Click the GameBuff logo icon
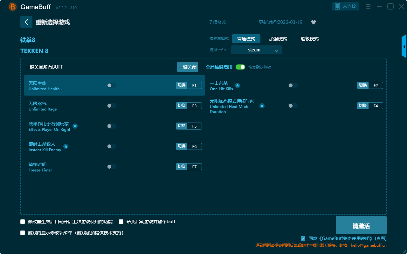Viewport: 407px width, 254px height. pos(13,7)
